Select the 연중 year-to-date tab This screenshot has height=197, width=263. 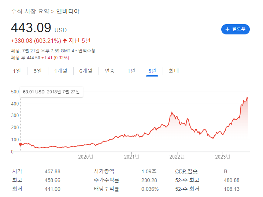[x=110, y=71]
